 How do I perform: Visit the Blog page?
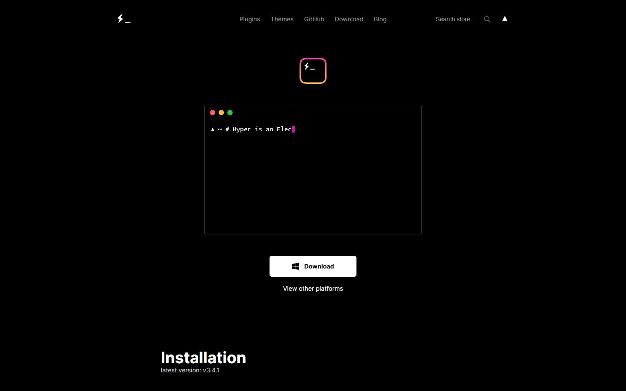click(380, 19)
